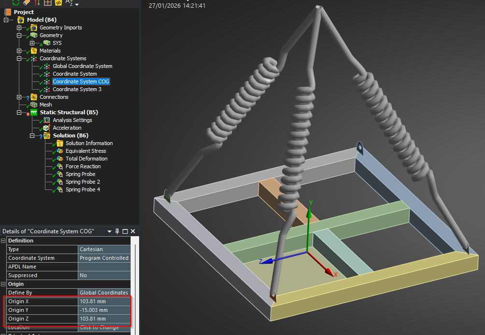Open the Details panel dropdown arrow menu
Screen dimensions: 485x335
[109, 232]
